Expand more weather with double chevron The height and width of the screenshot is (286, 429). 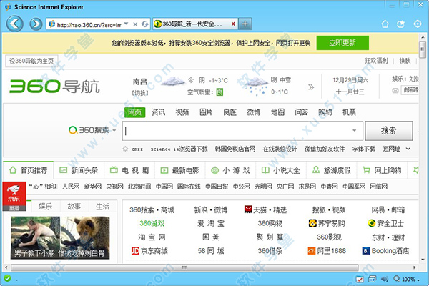pyautogui.click(x=311, y=87)
